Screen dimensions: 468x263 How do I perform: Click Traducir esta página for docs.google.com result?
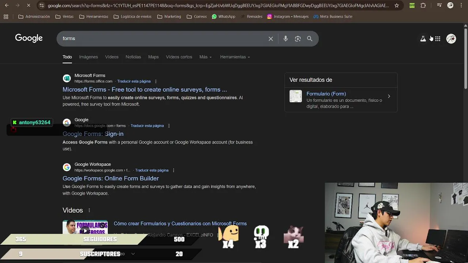147,126
